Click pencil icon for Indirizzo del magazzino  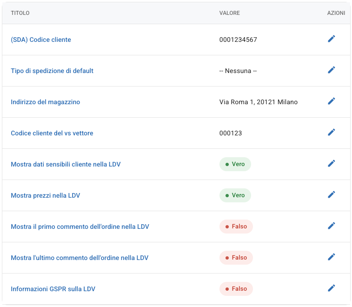pyautogui.click(x=332, y=101)
